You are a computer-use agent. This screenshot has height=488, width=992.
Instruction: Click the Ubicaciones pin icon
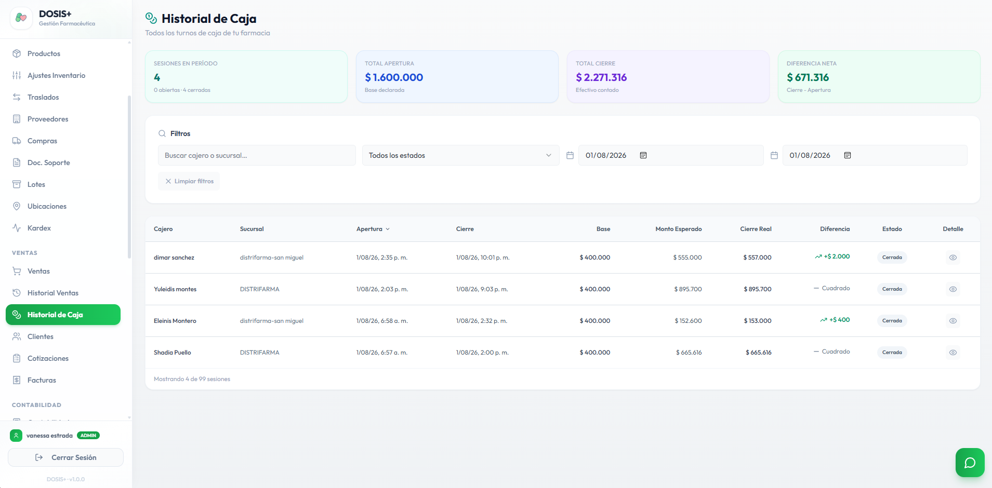17,206
